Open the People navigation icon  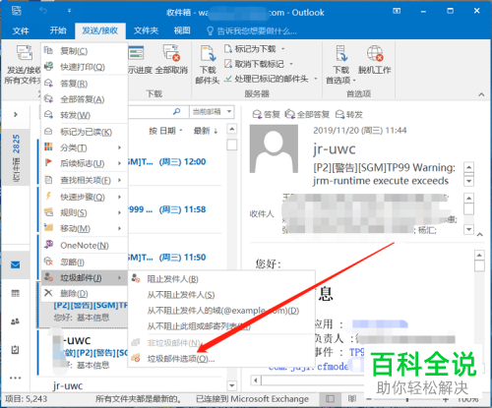tap(15, 321)
